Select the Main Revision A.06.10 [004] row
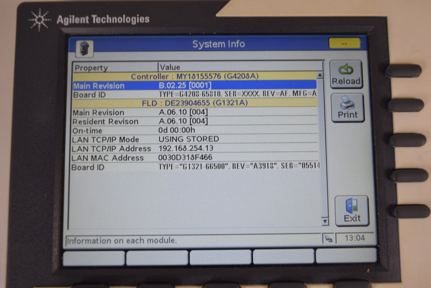Screen dimensions: 431x288 coord(195,112)
